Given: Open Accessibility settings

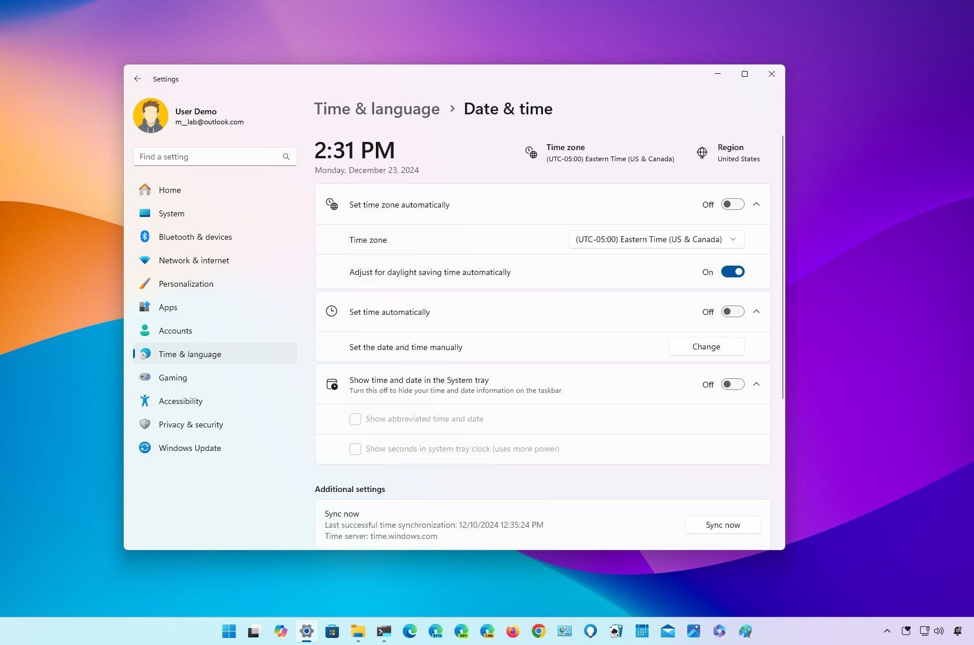Looking at the screenshot, I should click(181, 401).
